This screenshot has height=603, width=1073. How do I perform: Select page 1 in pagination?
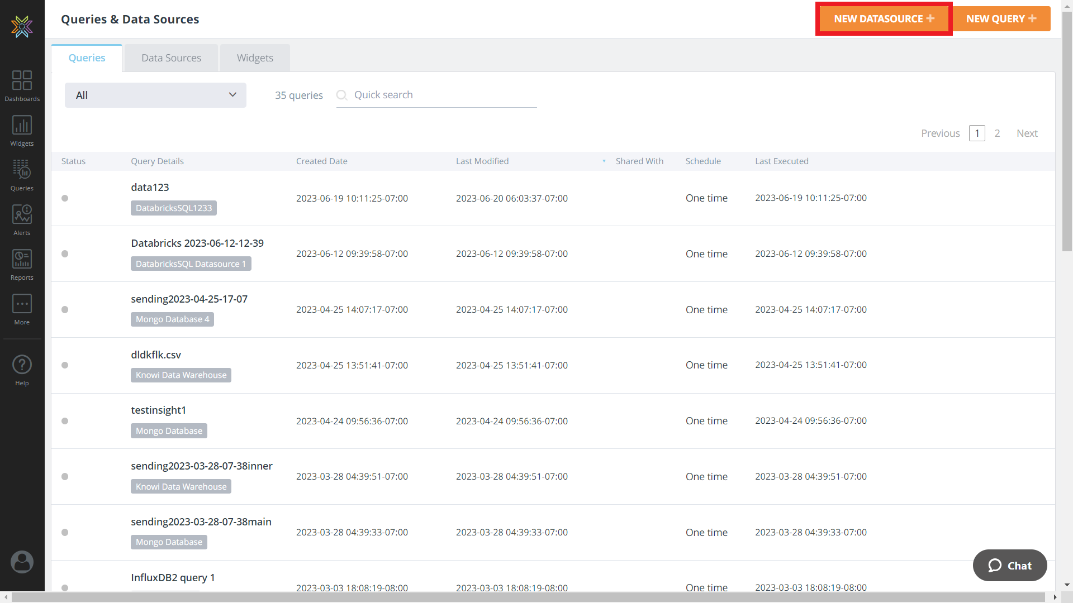(x=977, y=133)
